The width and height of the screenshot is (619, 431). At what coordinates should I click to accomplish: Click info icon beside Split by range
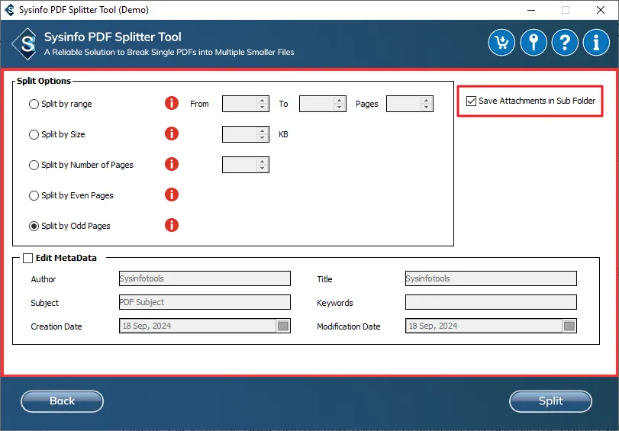pyautogui.click(x=172, y=104)
